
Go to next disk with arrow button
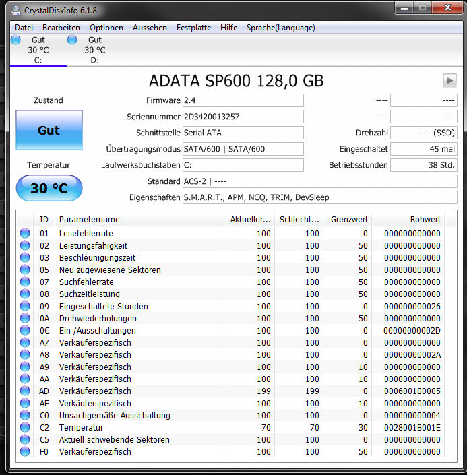pyautogui.click(x=449, y=81)
